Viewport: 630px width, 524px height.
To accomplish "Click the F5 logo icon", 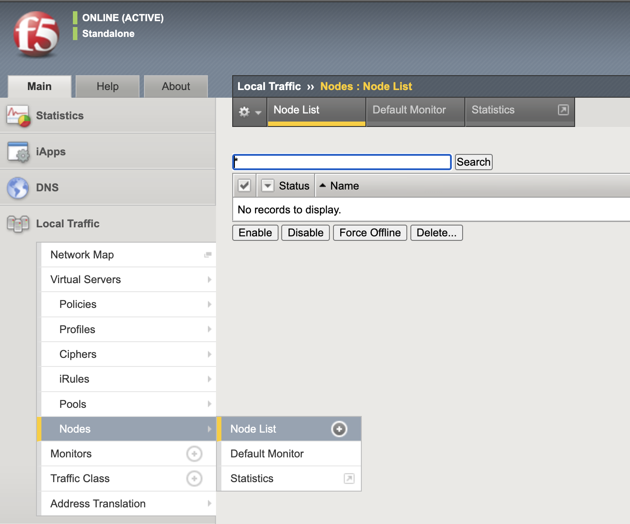I will pyautogui.click(x=36, y=35).
